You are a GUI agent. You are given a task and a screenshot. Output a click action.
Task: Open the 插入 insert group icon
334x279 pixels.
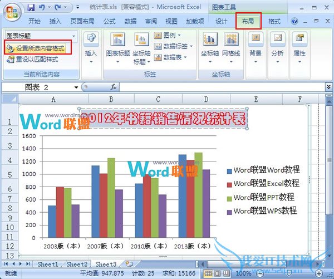pos(91,40)
